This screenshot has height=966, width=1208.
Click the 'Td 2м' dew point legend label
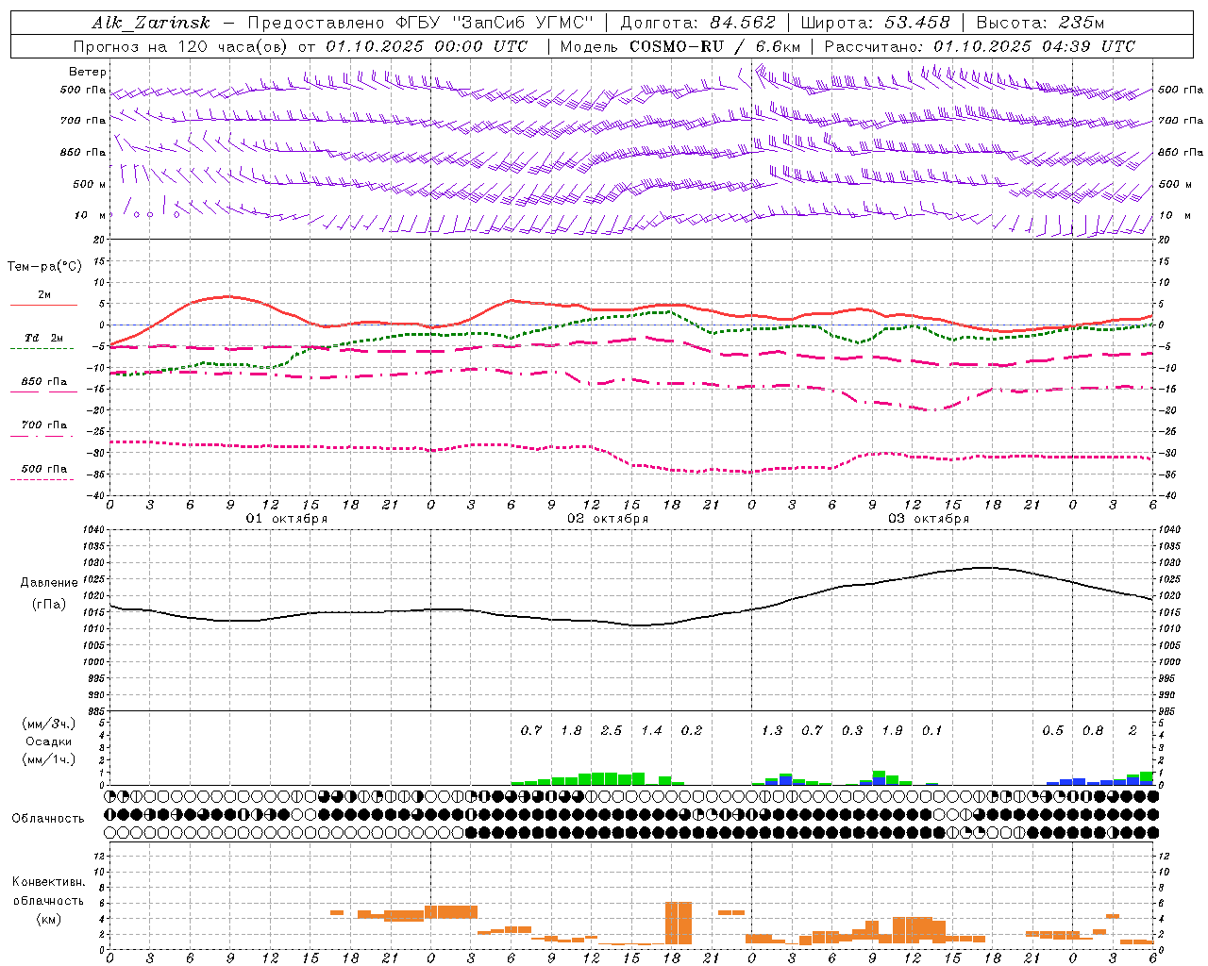[x=44, y=338]
